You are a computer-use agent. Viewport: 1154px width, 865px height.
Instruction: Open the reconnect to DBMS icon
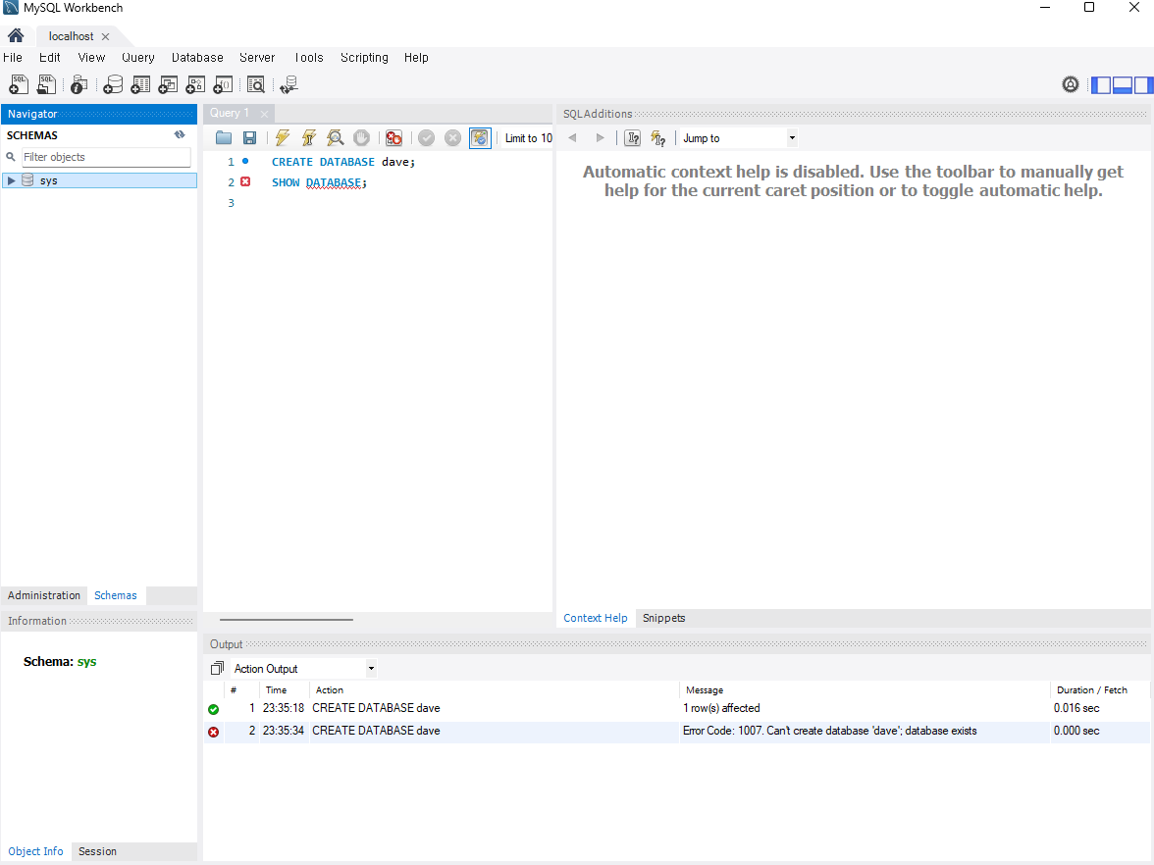[x=288, y=85]
